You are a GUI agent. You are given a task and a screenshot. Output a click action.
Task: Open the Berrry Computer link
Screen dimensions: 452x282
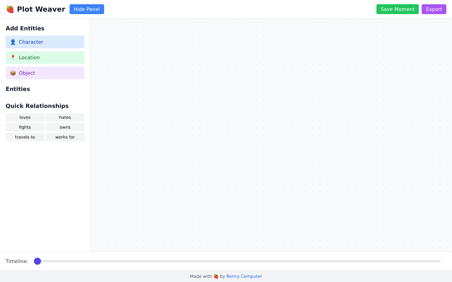pyautogui.click(x=244, y=276)
